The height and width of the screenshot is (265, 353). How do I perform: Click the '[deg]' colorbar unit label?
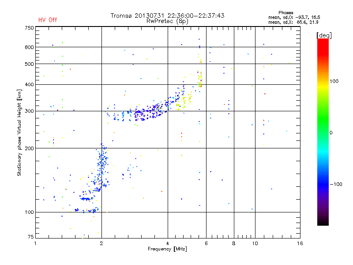324,36
